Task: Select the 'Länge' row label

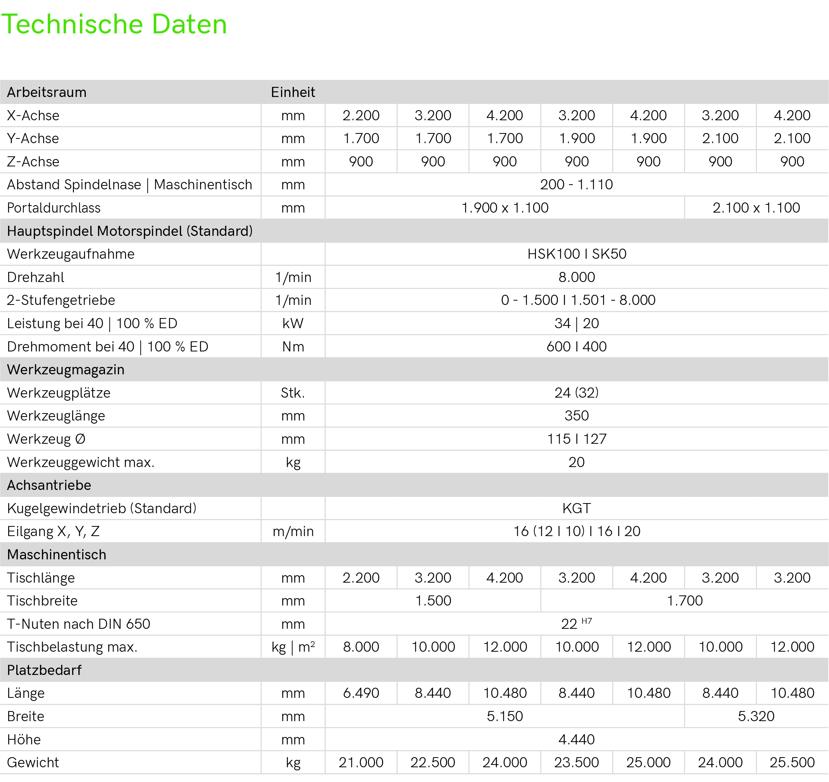Action: point(26,693)
